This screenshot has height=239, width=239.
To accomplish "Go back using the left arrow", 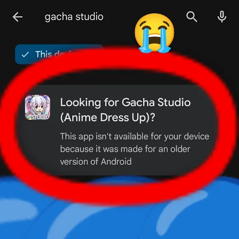I will [x=17, y=17].
